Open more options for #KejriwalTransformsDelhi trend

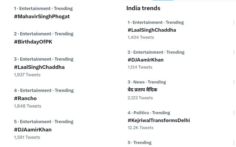(234, 113)
